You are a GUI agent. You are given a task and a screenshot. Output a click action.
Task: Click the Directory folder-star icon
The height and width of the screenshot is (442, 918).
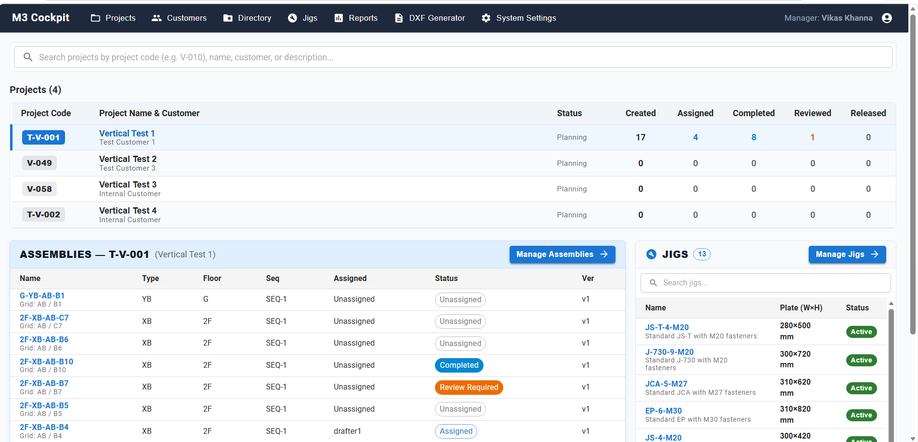228,18
